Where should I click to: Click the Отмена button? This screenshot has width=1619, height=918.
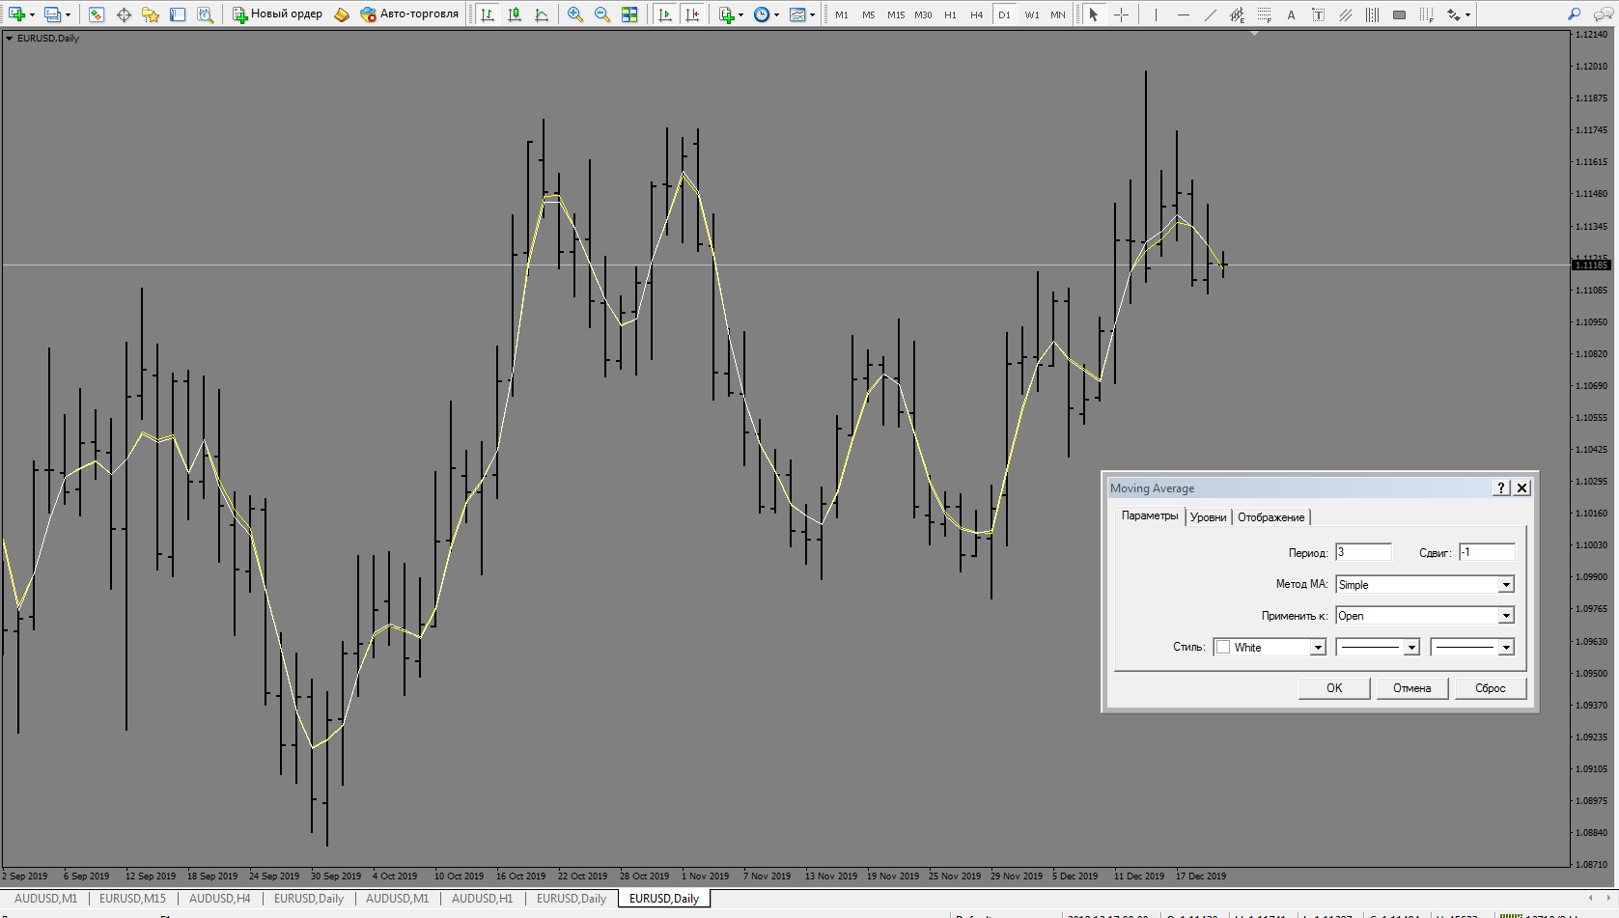point(1411,688)
